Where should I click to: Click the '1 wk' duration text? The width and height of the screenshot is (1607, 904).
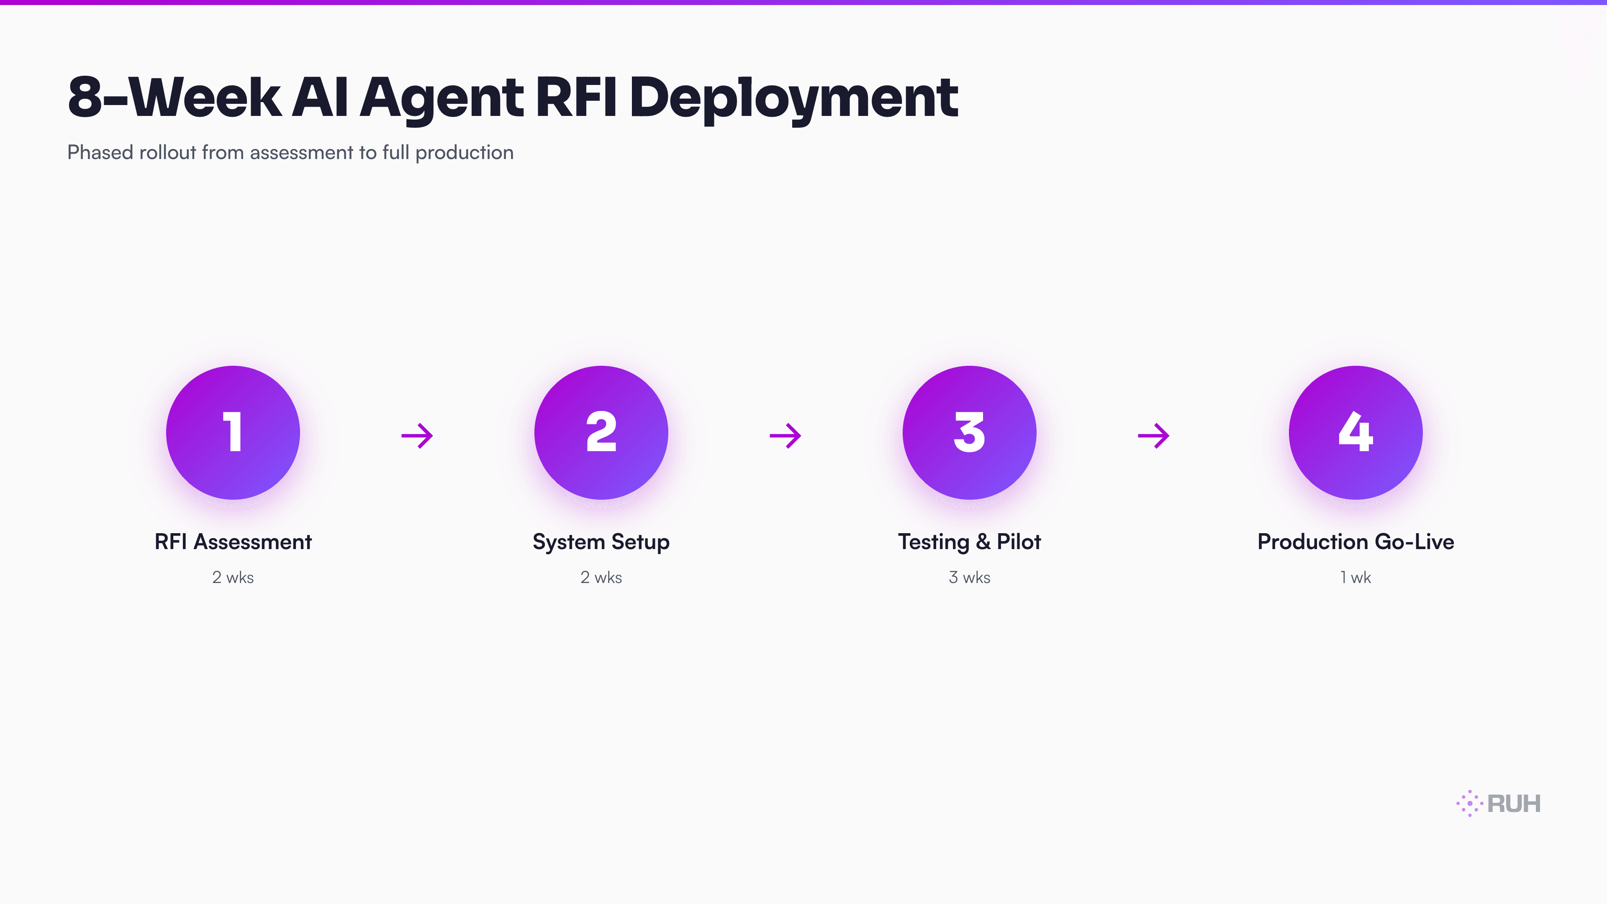pos(1355,577)
